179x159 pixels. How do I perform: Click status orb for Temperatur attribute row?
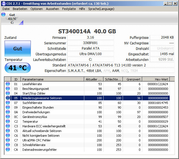8,122
